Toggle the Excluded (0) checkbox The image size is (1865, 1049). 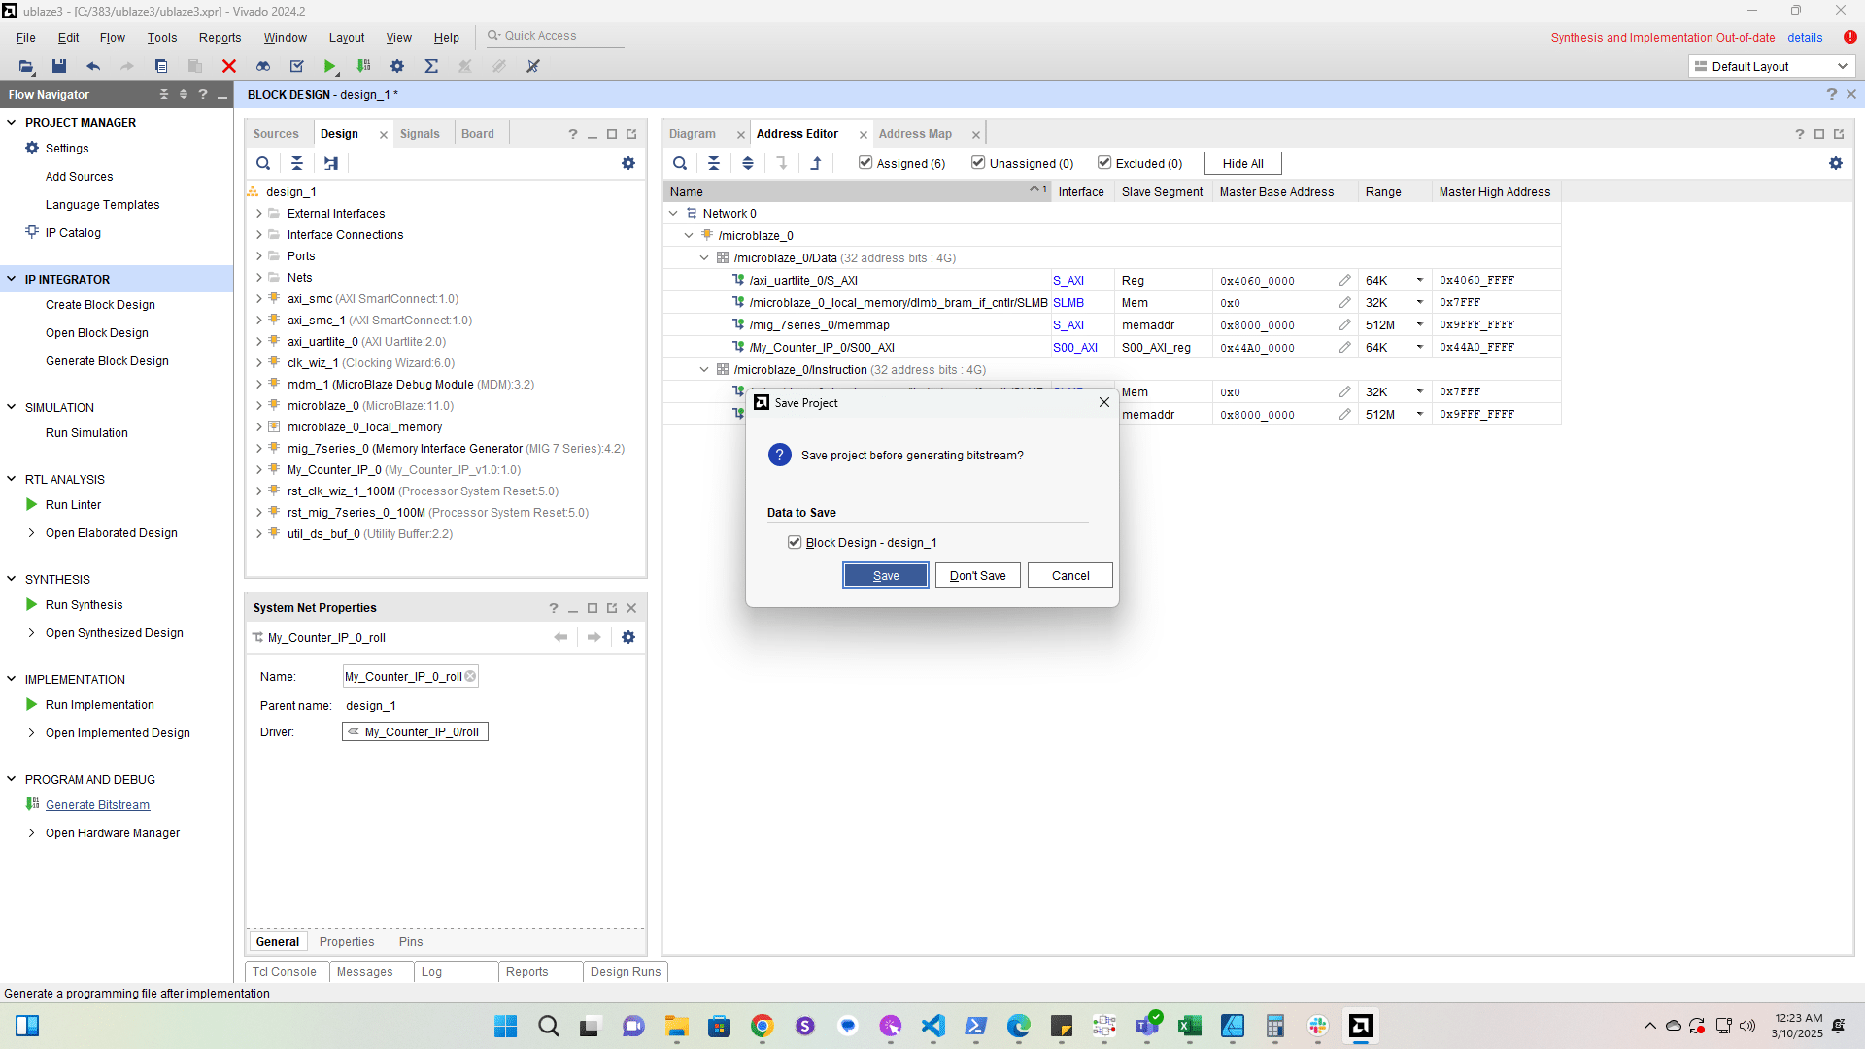pyautogui.click(x=1104, y=163)
